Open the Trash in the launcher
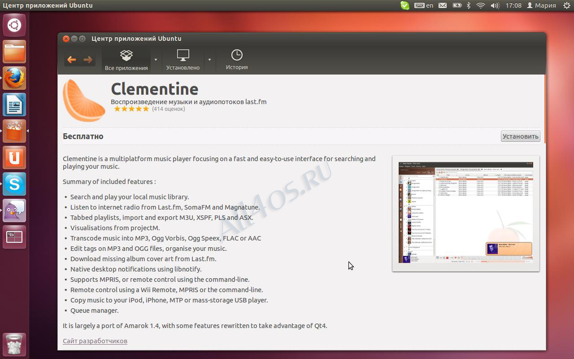 pyautogui.click(x=14, y=345)
